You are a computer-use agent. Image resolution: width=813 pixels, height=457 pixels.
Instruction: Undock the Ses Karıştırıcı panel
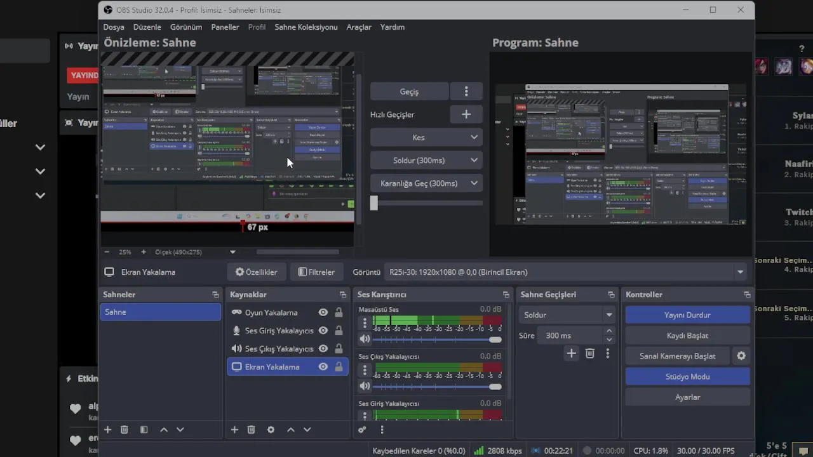tap(506, 295)
